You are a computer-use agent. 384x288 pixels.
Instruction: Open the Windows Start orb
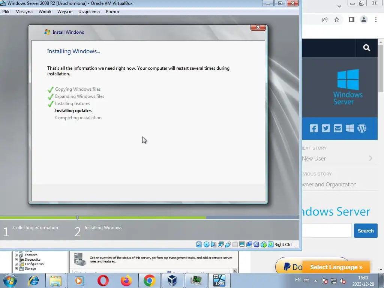pyautogui.click(x=10, y=280)
